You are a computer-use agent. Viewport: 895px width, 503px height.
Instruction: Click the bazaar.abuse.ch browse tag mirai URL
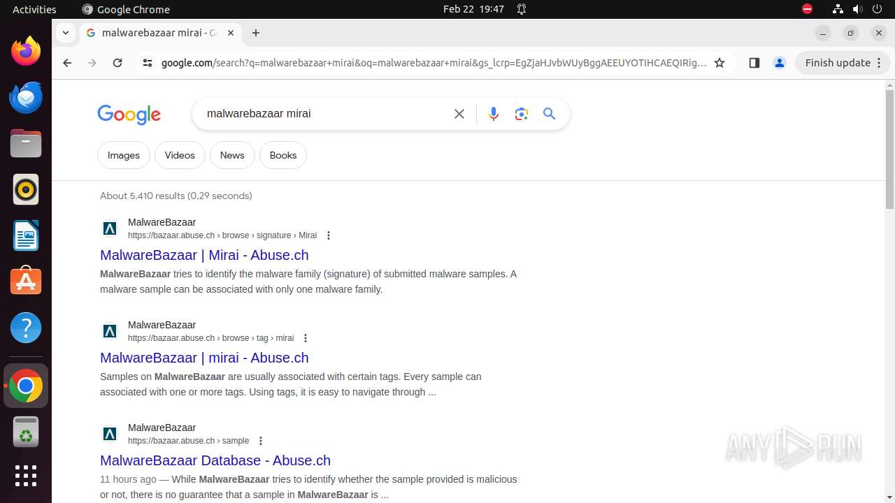tap(211, 338)
